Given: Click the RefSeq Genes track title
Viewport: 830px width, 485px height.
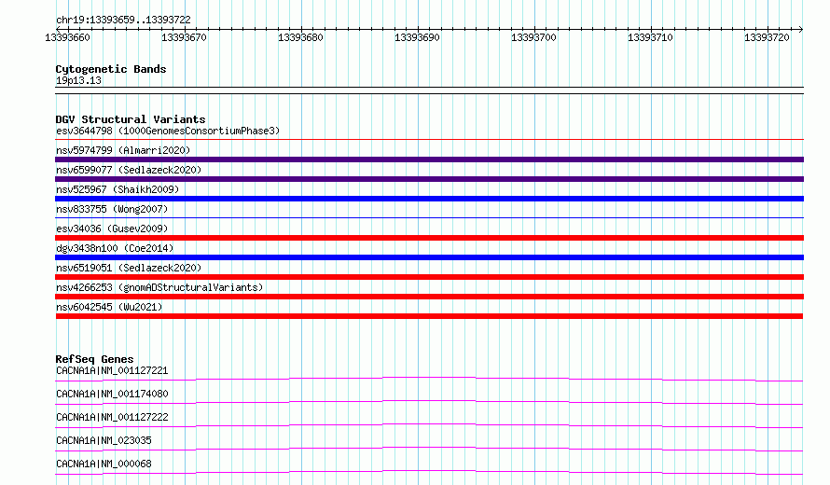Looking at the screenshot, I should click(x=94, y=359).
